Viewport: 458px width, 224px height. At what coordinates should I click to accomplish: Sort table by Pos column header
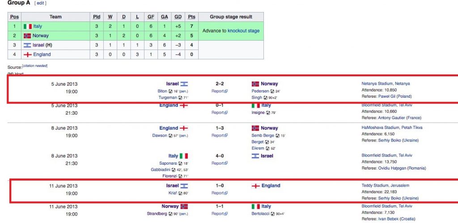click(x=14, y=17)
